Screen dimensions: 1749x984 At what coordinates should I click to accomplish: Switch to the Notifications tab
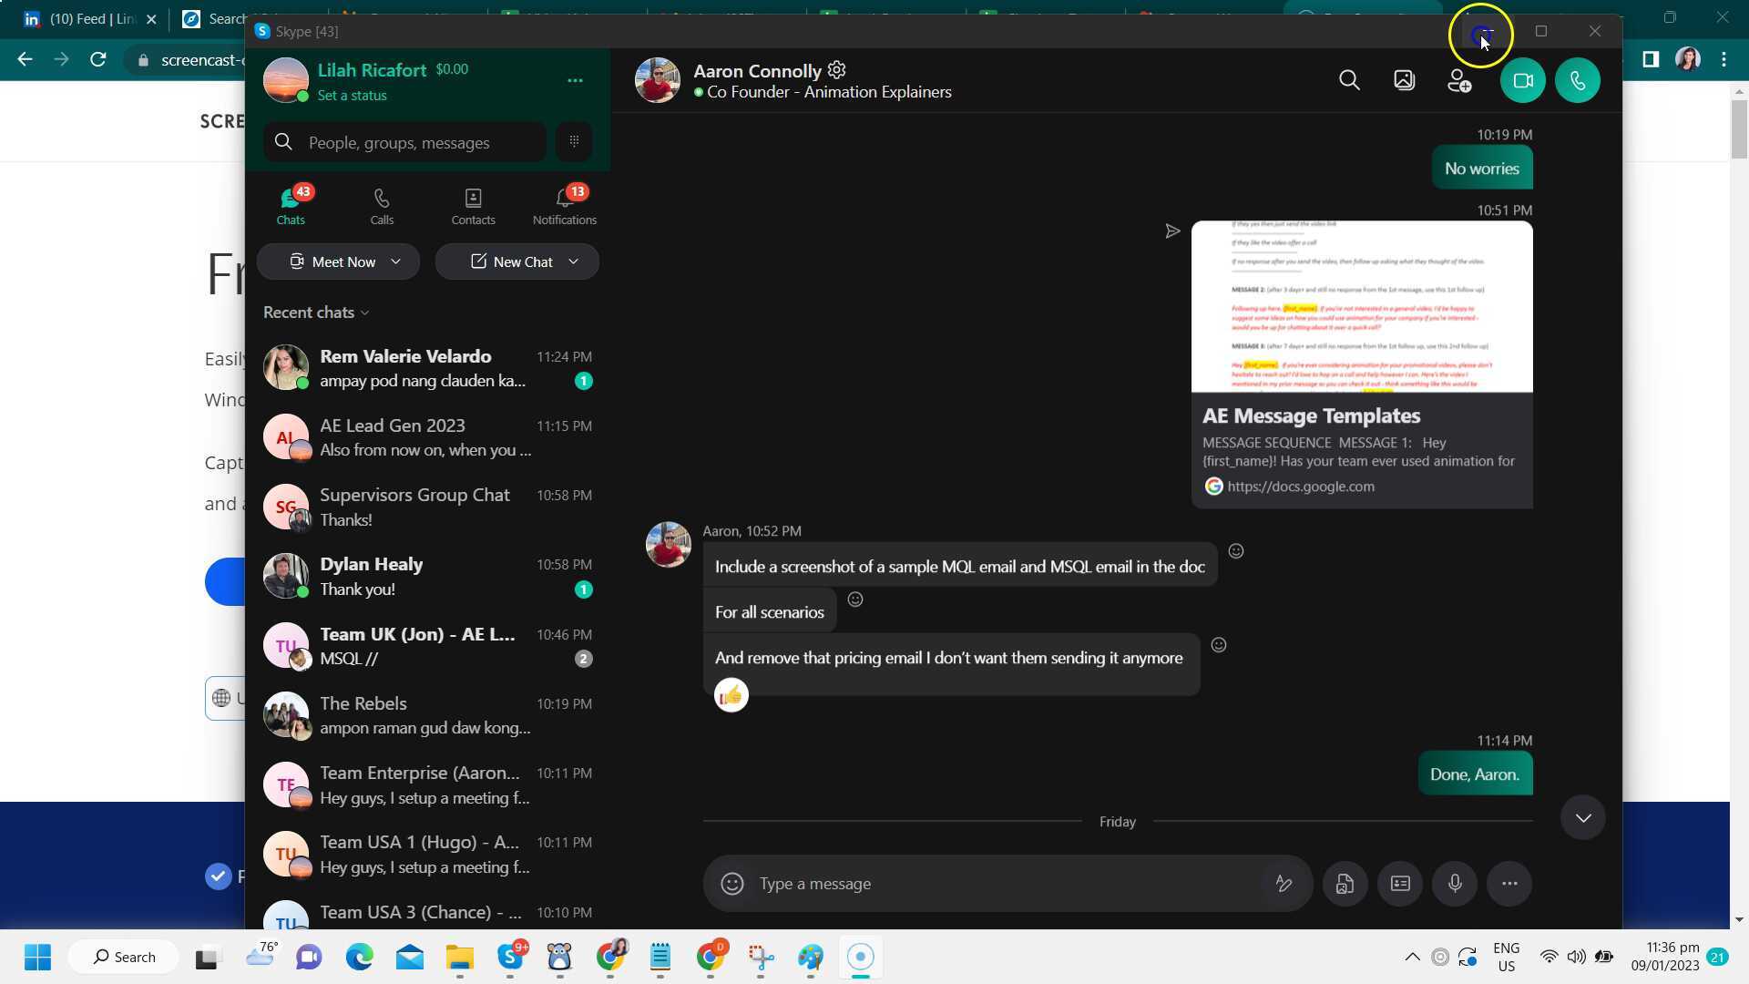564,205
